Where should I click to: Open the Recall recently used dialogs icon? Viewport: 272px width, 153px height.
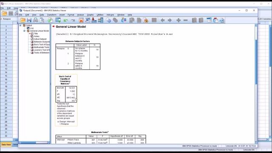(58, 20)
